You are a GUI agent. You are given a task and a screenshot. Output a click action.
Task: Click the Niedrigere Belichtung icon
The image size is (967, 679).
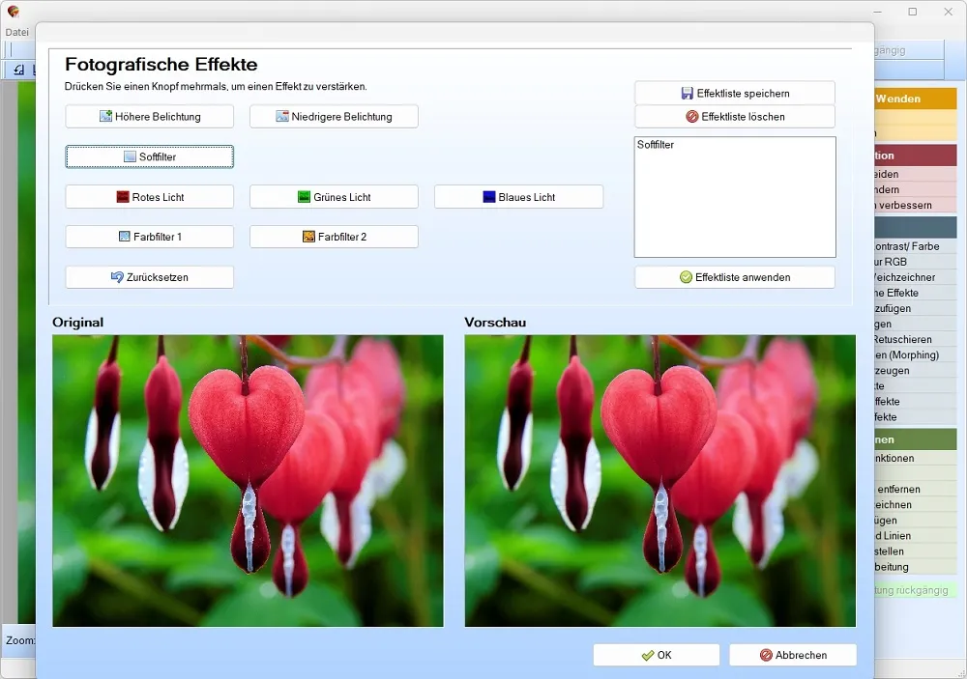pyautogui.click(x=281, y=116)
